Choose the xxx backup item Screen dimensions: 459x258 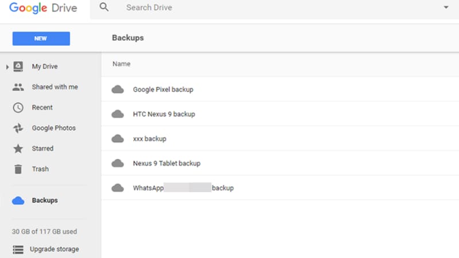click(149, 139)
